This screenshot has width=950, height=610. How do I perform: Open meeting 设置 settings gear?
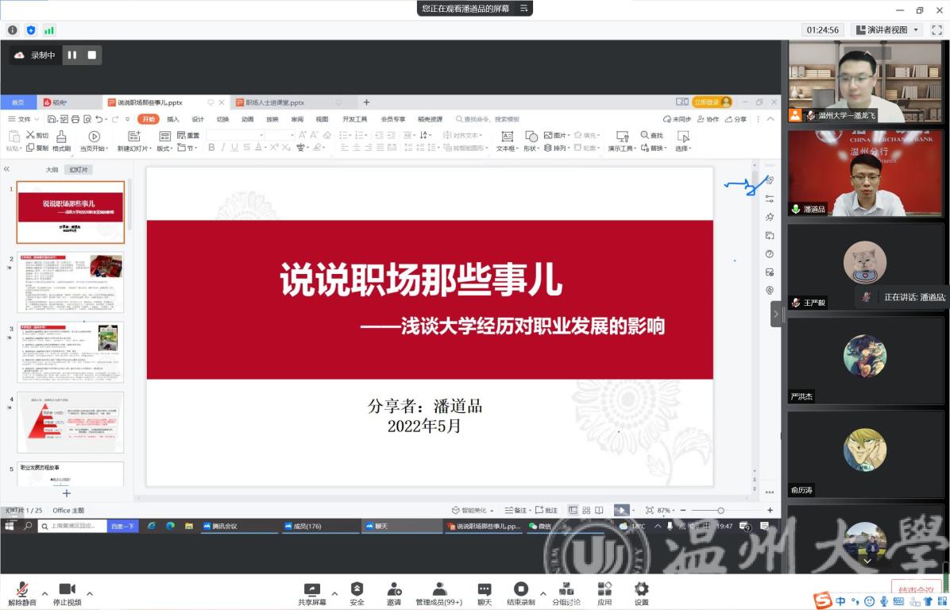pos(641,590)
